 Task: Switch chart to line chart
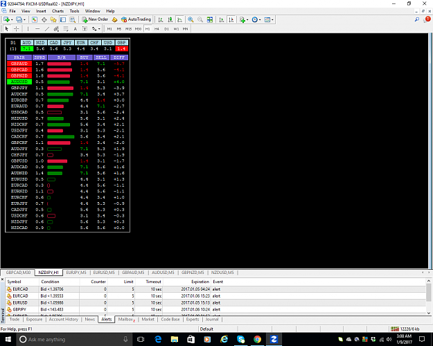179,19
